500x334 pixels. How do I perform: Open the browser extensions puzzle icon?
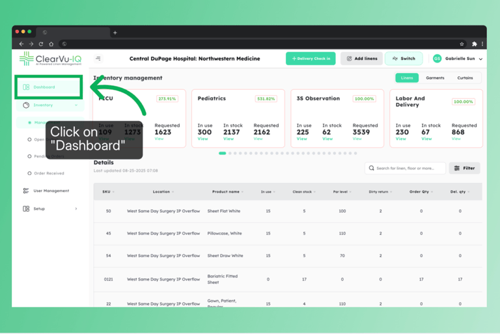coord(475,44)
